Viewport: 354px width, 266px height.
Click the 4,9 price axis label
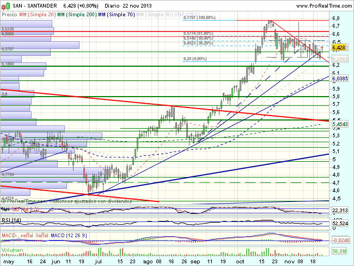[x=336, y=167]
